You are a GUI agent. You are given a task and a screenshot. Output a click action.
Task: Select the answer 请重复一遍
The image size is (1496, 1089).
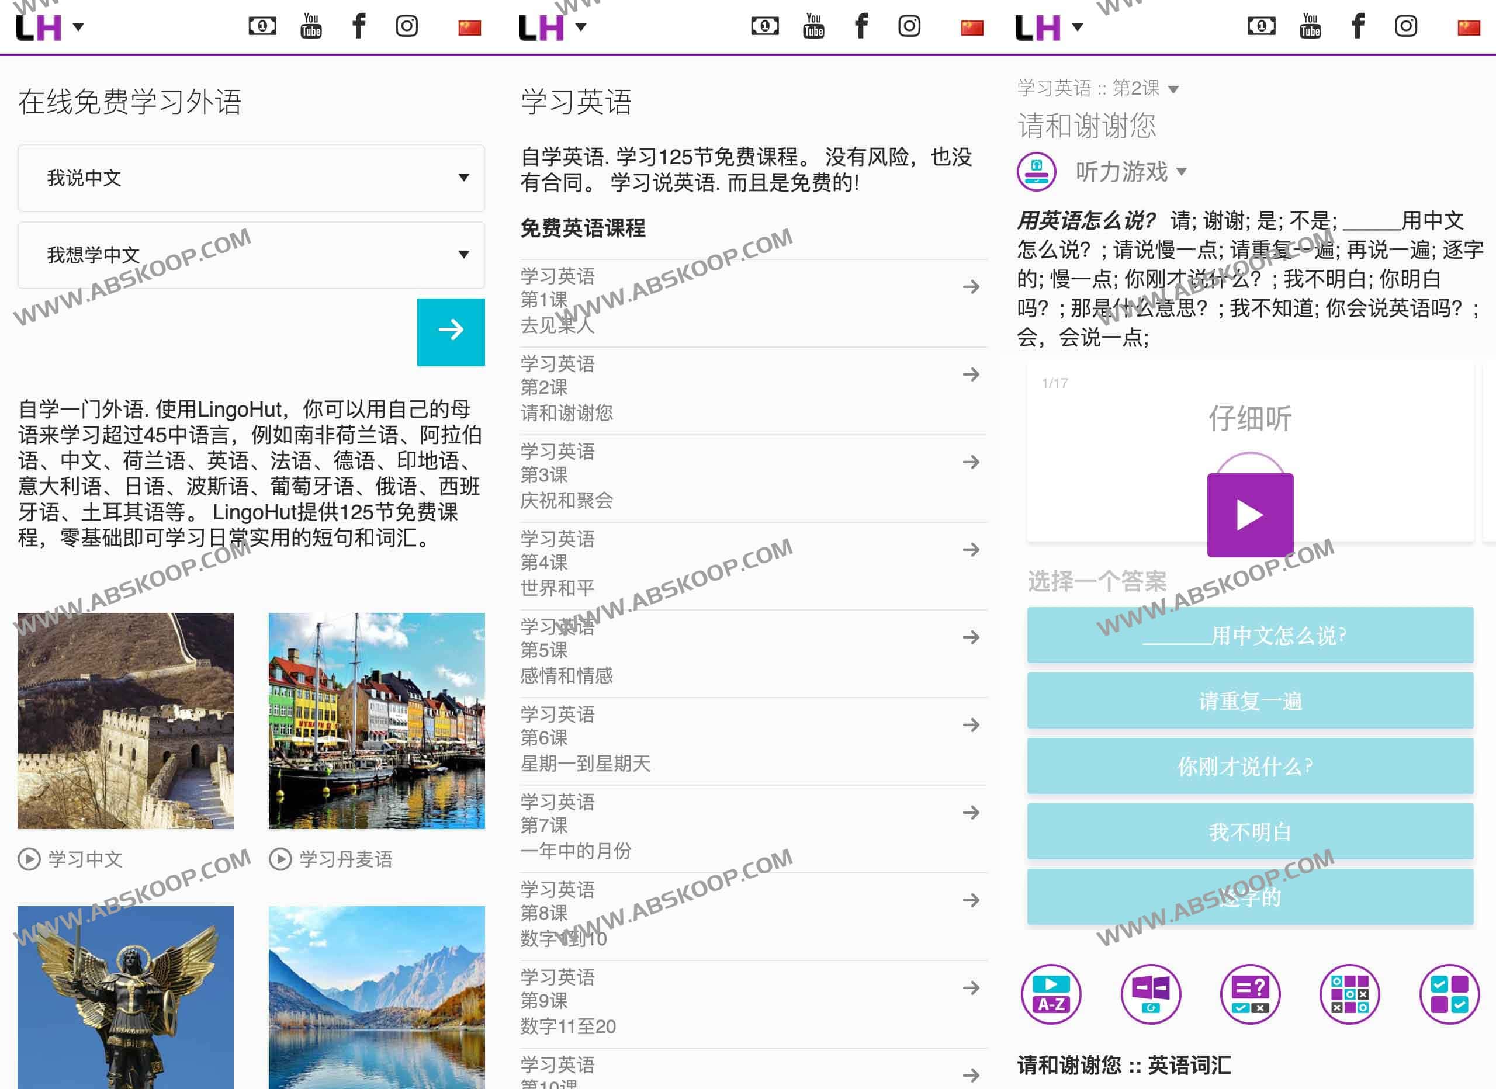[1249, 701]
